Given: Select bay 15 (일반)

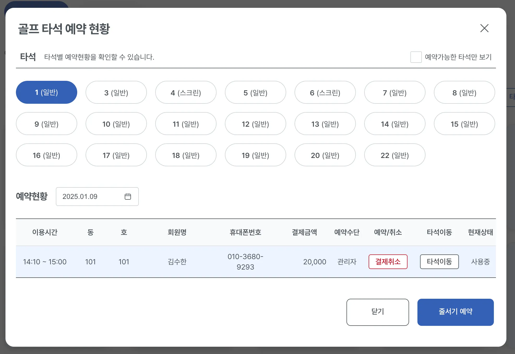Looking at the screenshot, I should [x=464, y=124].
